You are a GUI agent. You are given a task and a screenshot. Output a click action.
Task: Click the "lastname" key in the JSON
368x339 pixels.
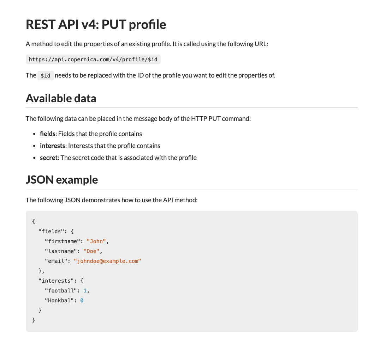(x=59, y=251)
